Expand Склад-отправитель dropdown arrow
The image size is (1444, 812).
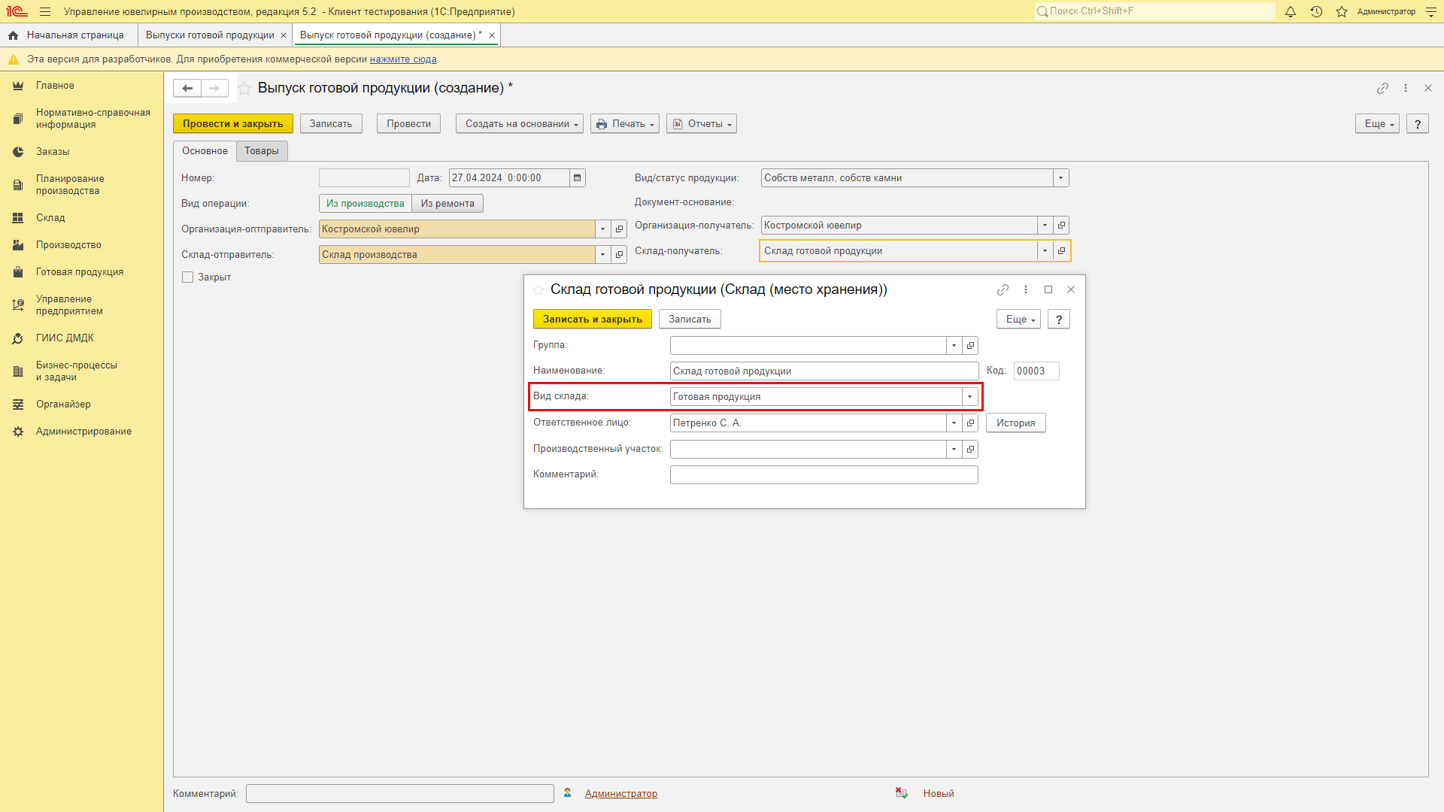point(602,255)
